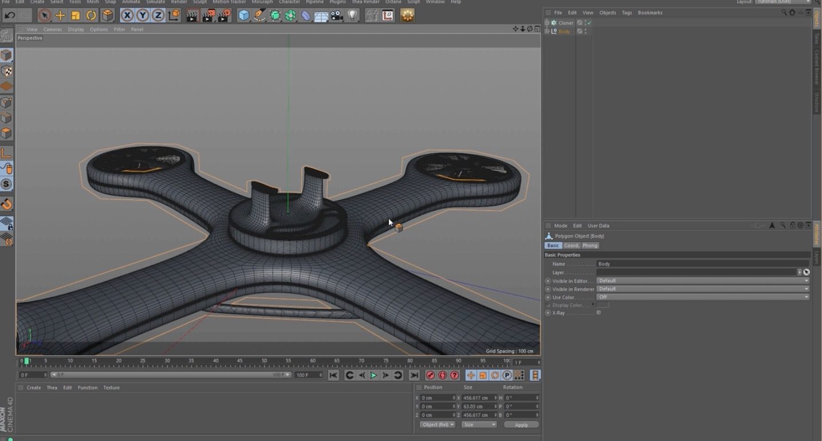Click the magnet snapping icon

click(x=6, y=204)
